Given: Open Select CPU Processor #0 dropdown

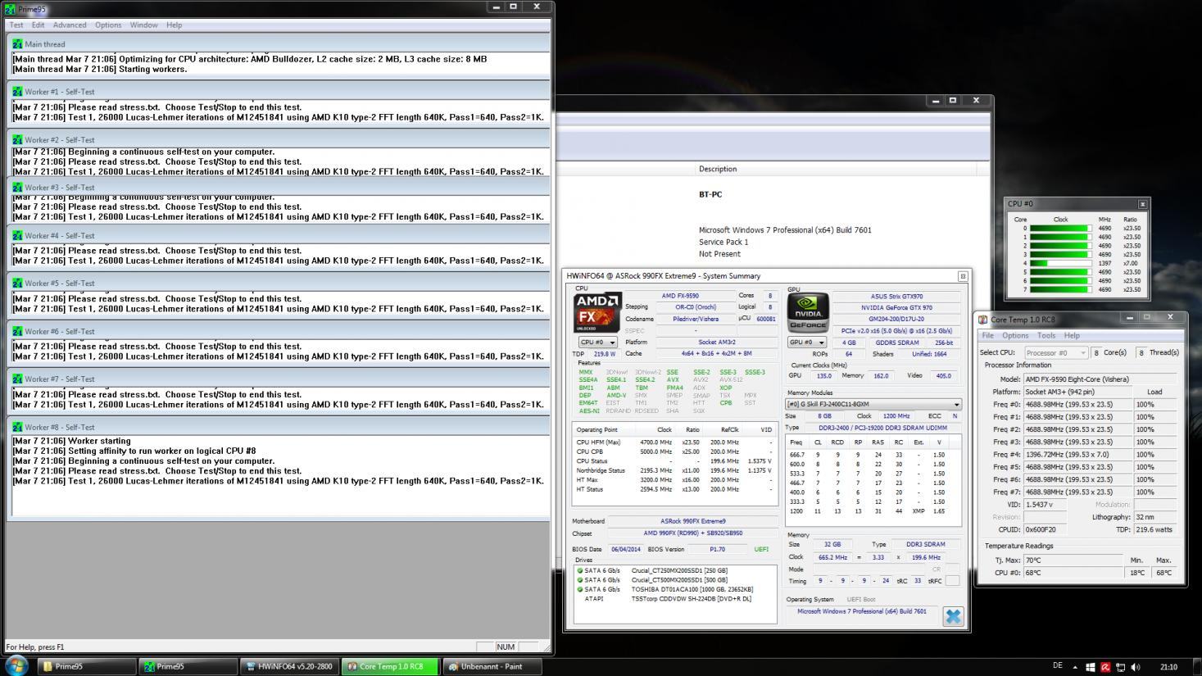Looking at the screenshot, I should pos(1056,353).
